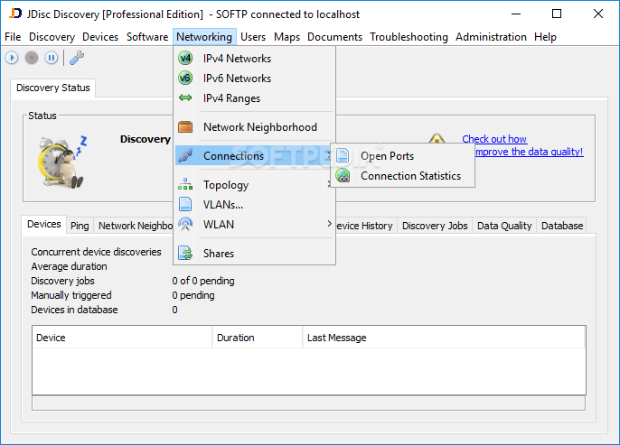Switch to the Database tab
Image resolution: width=620 pixels, height=445 pixels.
562,226
